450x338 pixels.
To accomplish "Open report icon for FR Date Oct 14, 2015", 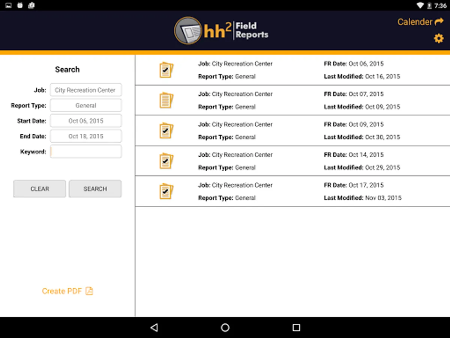I will (x=166, y=161).
